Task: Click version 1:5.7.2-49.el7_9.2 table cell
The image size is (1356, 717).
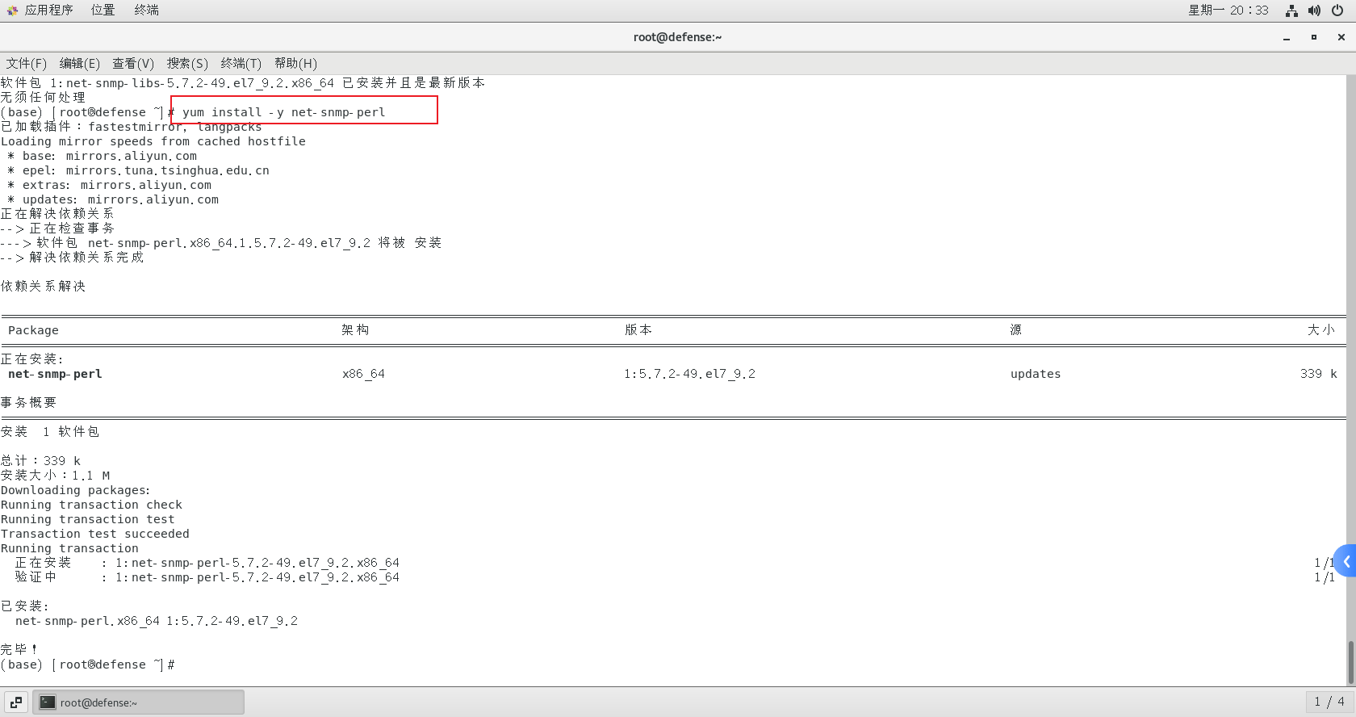Action: click(x=689, y=374)
